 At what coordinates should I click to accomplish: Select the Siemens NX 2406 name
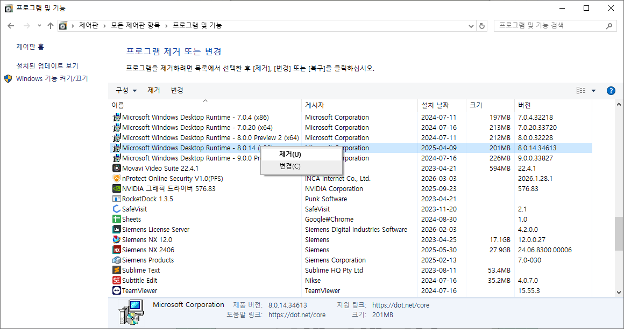pos(148,250)
